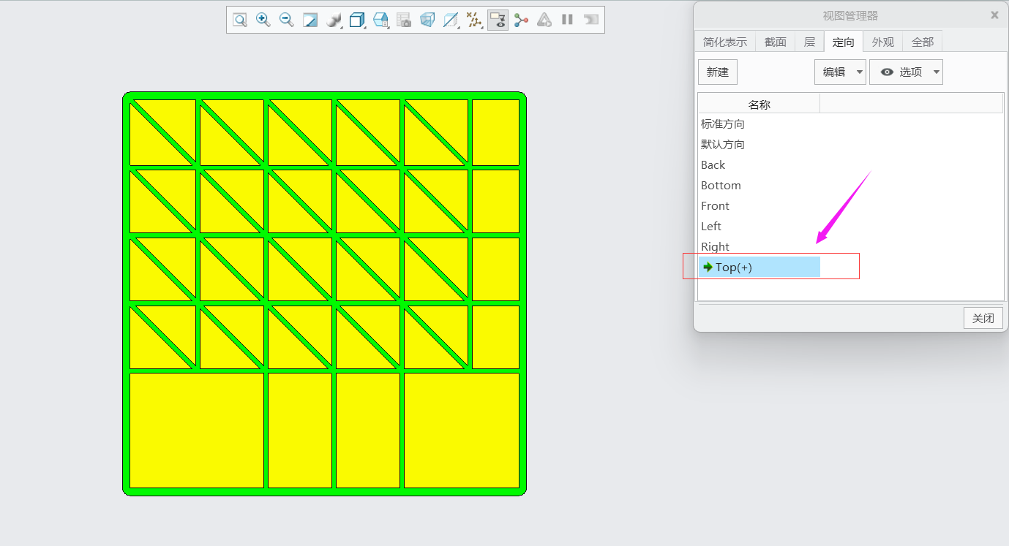
Task: Click the Zoom Out magnifier icon
Action: point(287,20)
